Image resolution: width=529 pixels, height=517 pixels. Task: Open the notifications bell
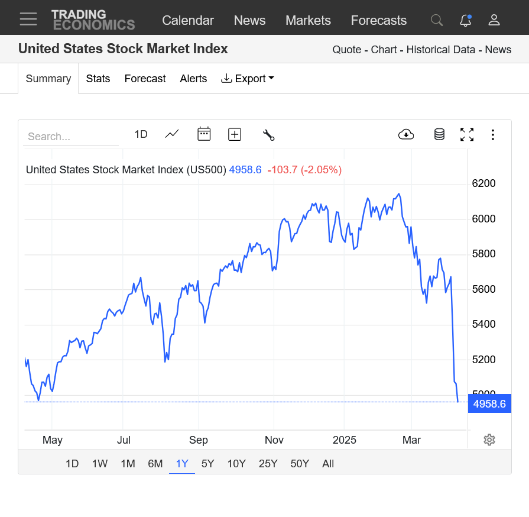466,20
